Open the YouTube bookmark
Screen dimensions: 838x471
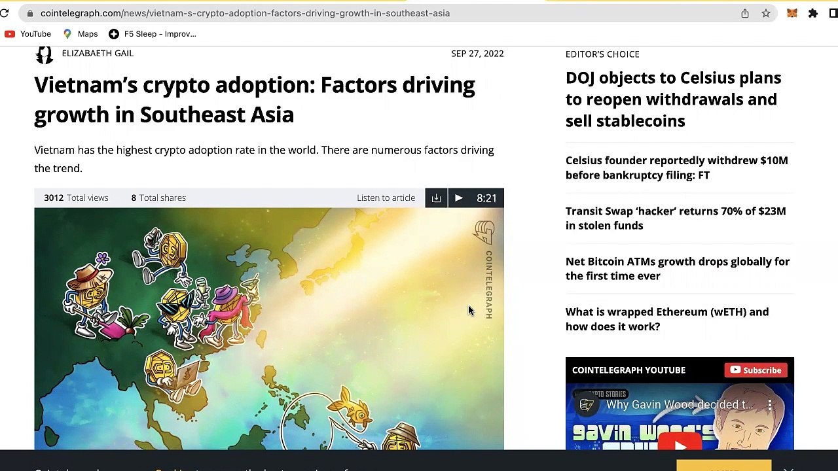(x=27, y=34)
